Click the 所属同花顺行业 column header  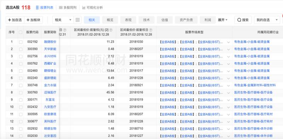coord(268,32)
